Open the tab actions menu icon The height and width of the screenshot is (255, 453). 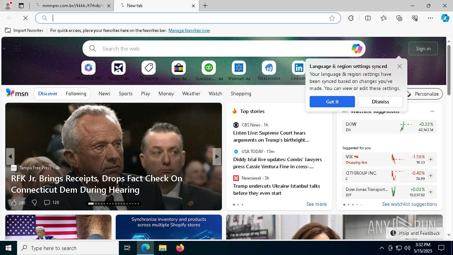(21, 6)
